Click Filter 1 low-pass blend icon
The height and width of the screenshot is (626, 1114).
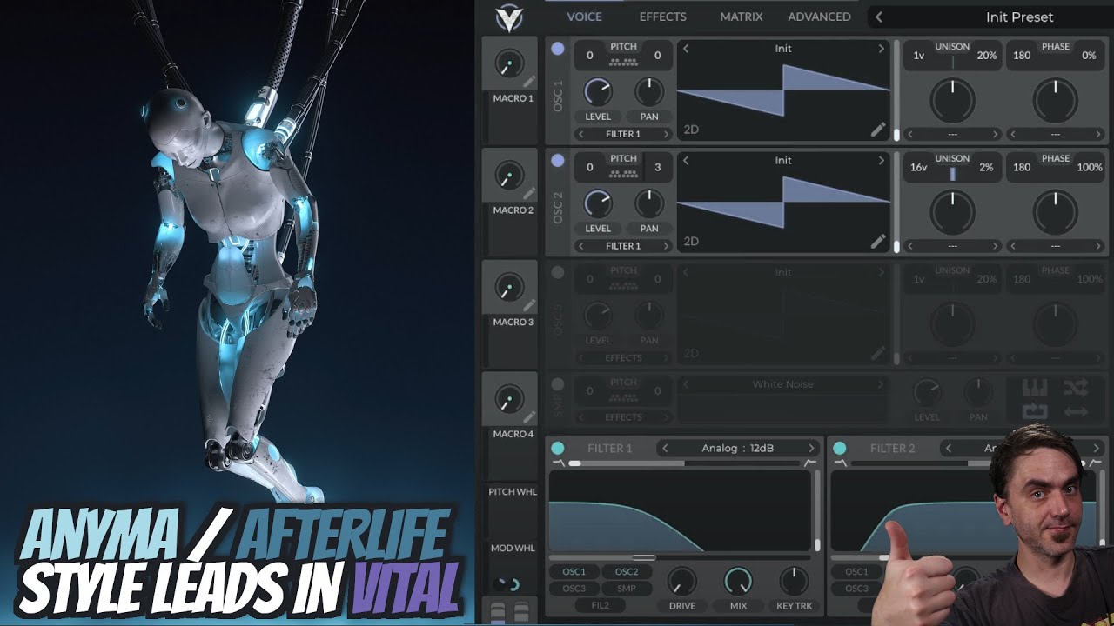558,463
